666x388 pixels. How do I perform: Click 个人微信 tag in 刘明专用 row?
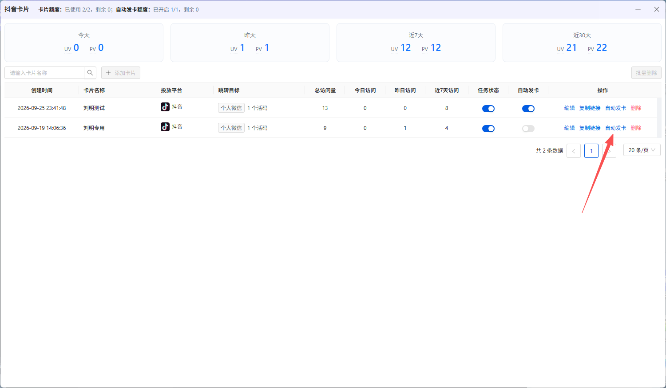click(x=231, y=128)
